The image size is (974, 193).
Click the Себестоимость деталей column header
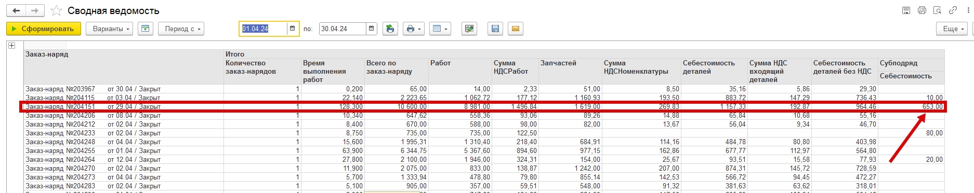pyautogui.click(x=714, y=71)
